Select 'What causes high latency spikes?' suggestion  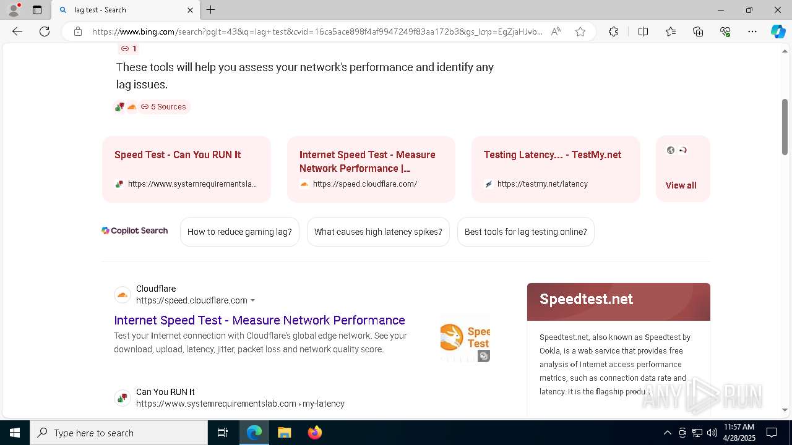(x=378, y=232)
